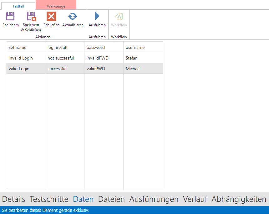
Task: Show the Ausführungen section
Action: pos(154,199)
